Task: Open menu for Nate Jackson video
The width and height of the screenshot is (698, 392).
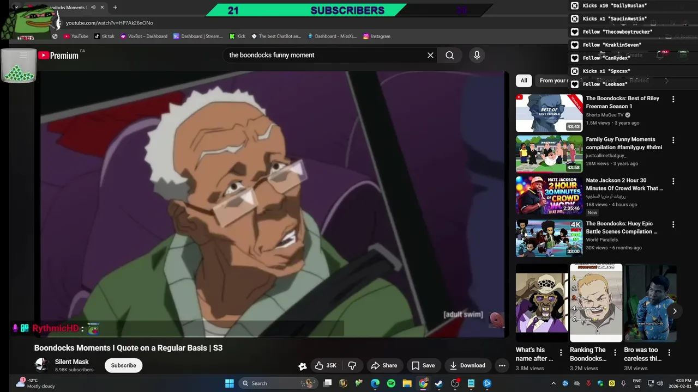Action: coord(673,181)
